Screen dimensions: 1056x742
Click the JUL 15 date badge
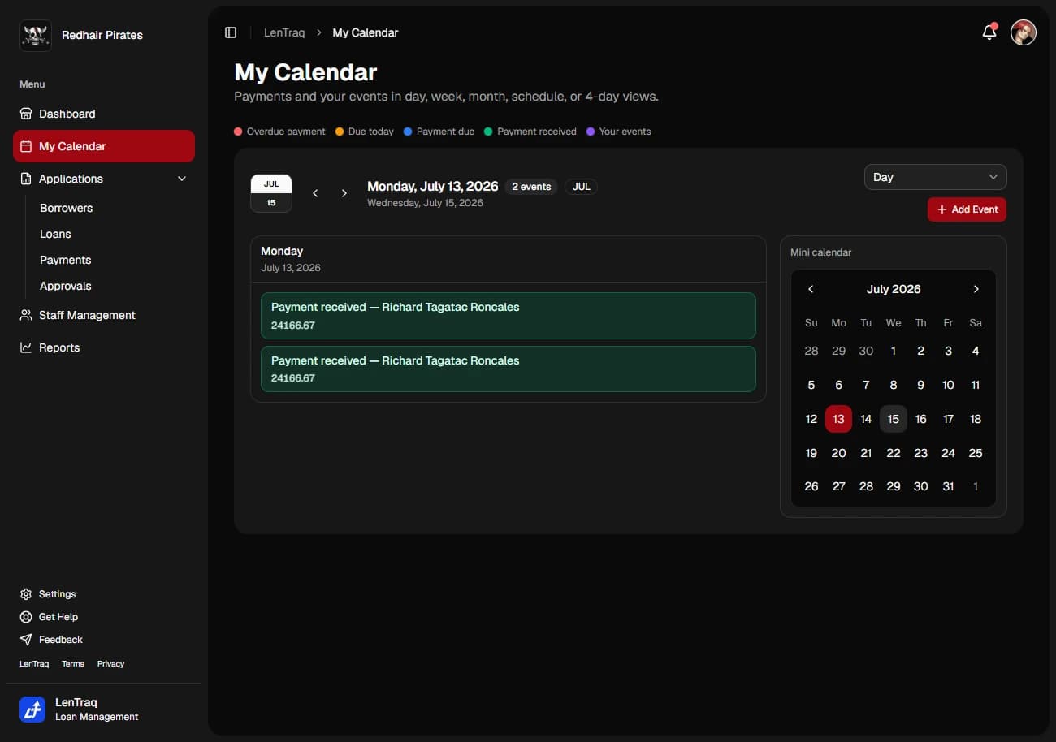click(x=271, y=193)
